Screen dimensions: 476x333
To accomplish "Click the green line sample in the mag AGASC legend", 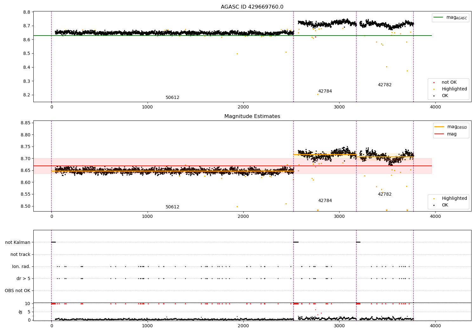I will point(438,17).
